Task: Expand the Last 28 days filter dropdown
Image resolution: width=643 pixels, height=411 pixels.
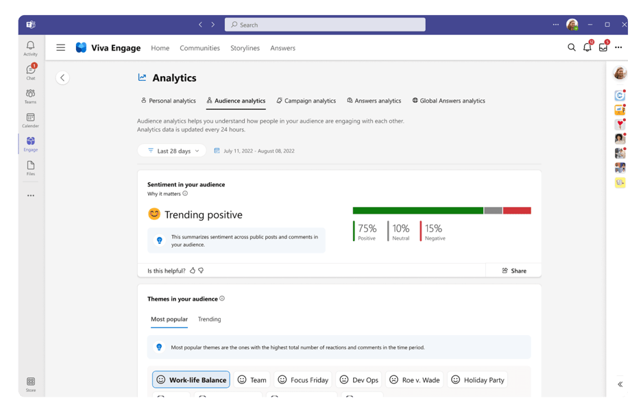Action: coord(172,151)
